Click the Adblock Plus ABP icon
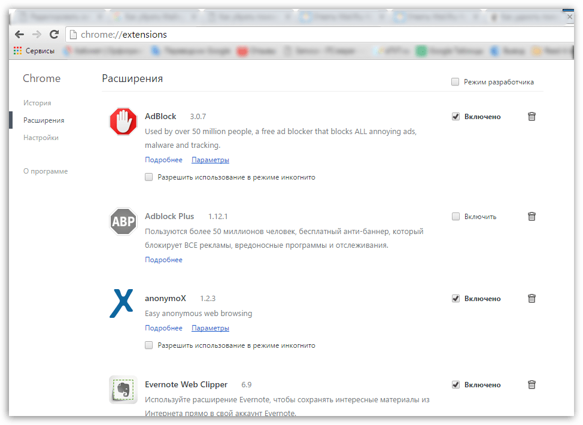 [x=123, y=221]
